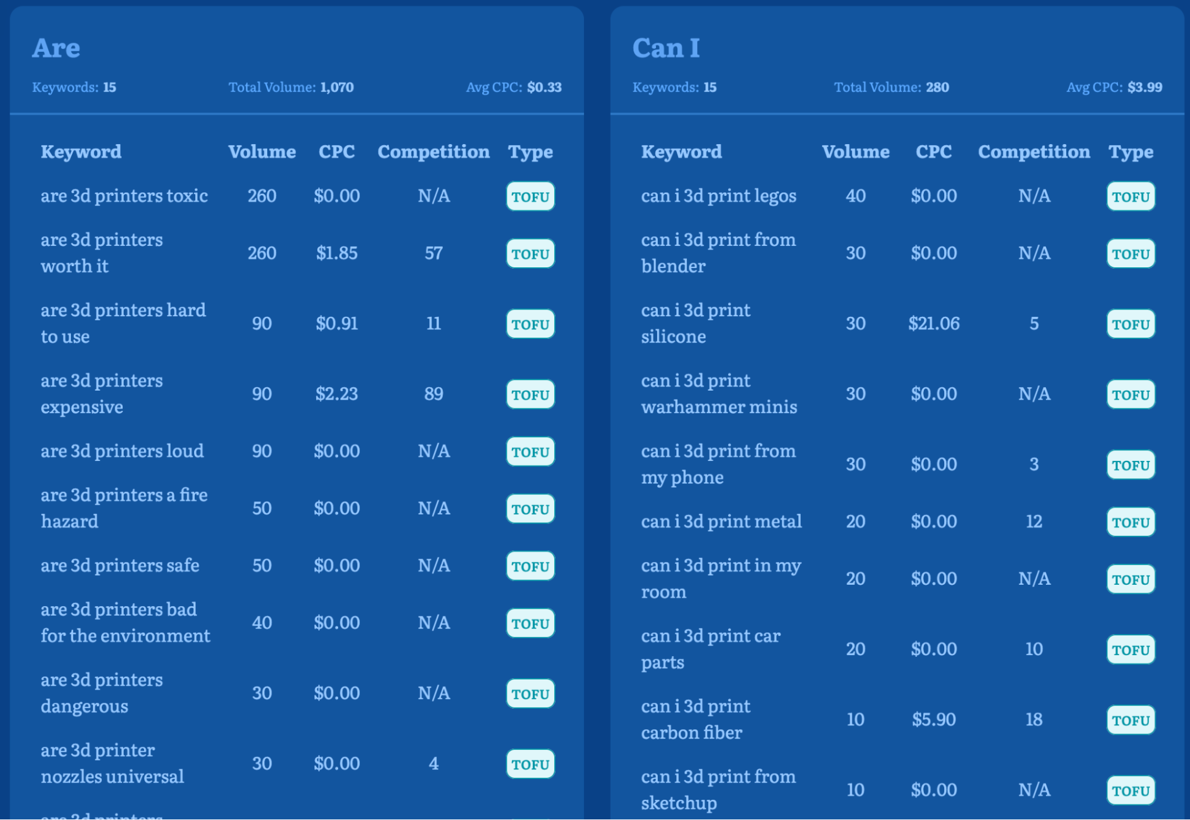Select keyword "can i 3d print car parts"
Viewport: 1190px width, 820px height.
click(711, 648)
